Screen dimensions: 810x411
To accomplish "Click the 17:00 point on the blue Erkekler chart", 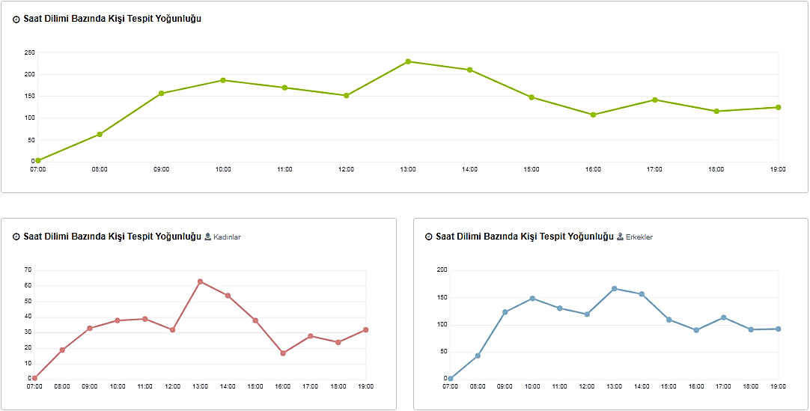I will coord(724,317).
